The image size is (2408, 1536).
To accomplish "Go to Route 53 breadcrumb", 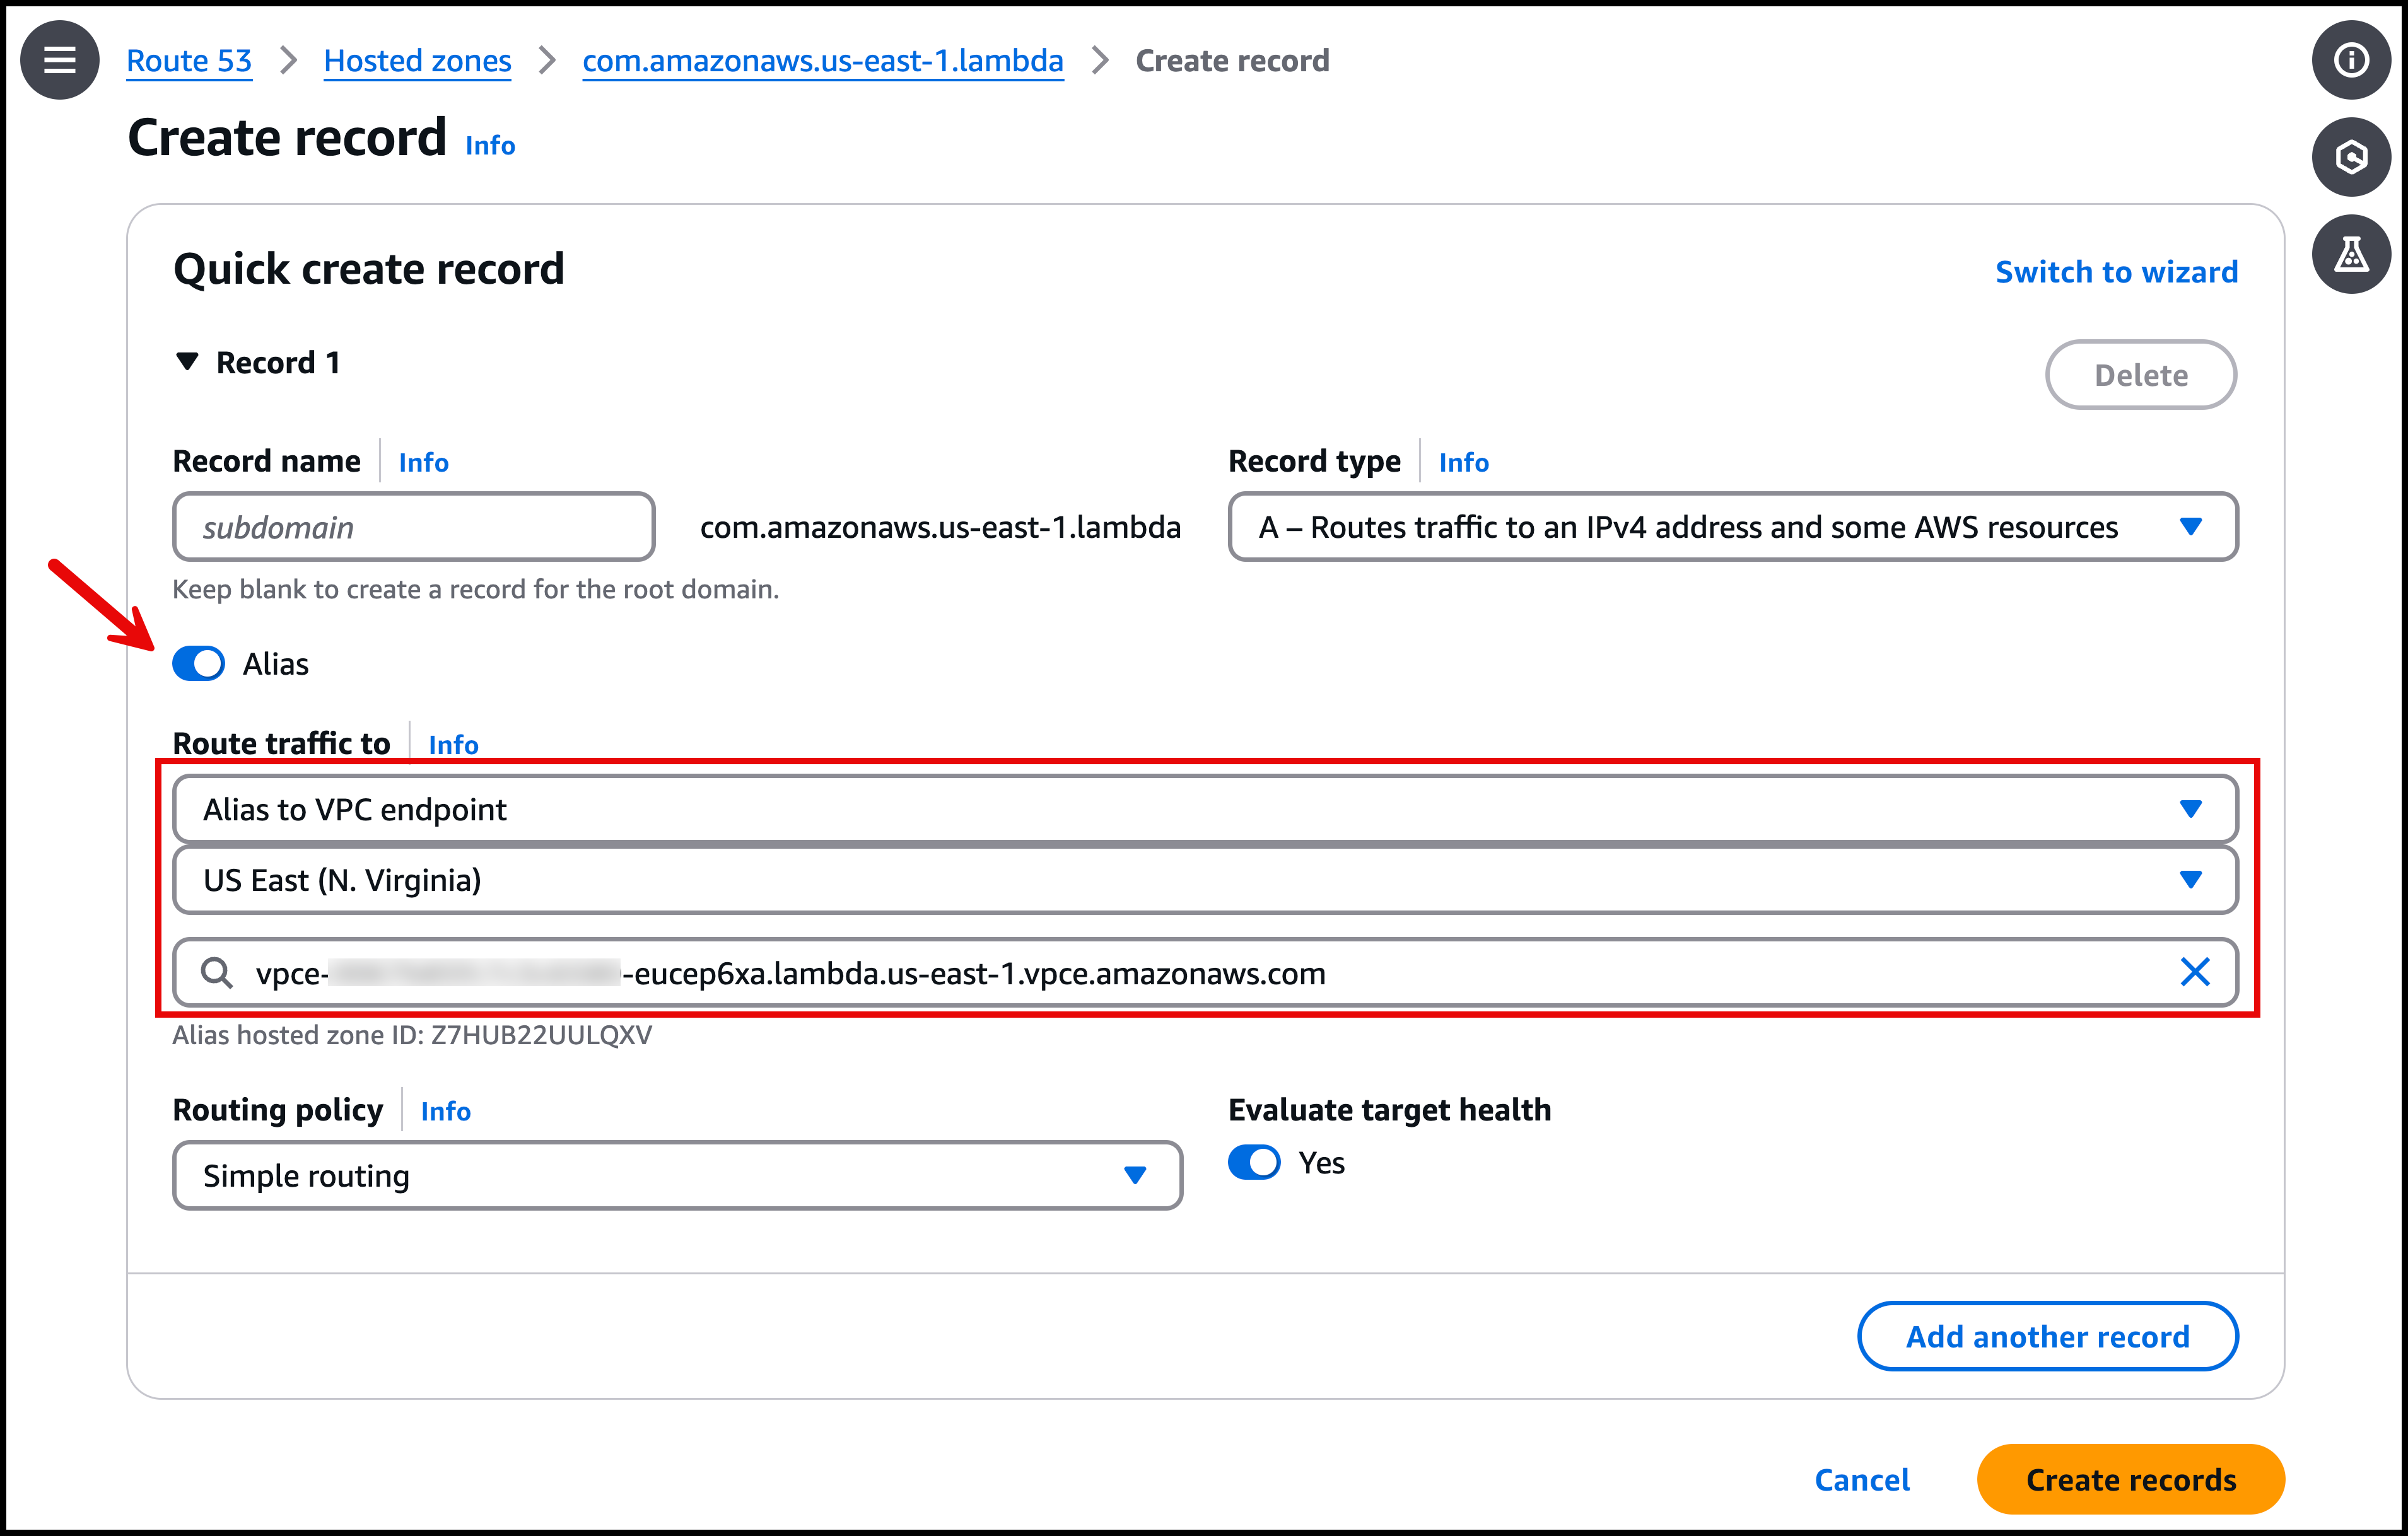I will [189, 61].
